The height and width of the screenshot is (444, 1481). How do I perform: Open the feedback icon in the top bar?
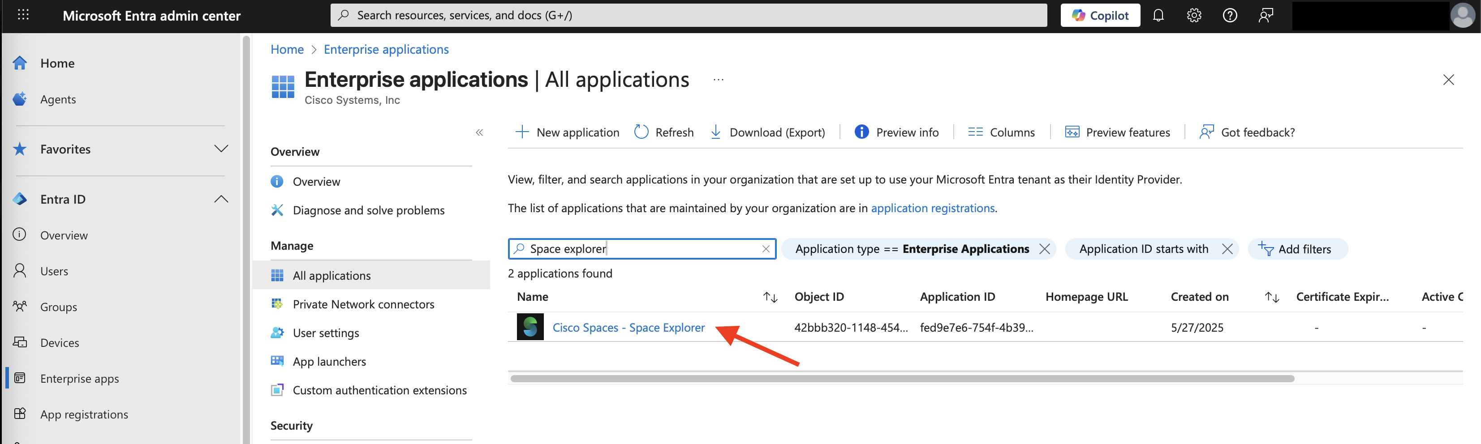[x=1266, y=15]
